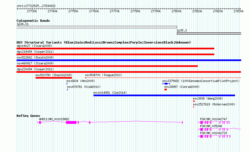Click the 27760k ruler position label
Viewport: 249px width, 152px height.
point(94,11)
